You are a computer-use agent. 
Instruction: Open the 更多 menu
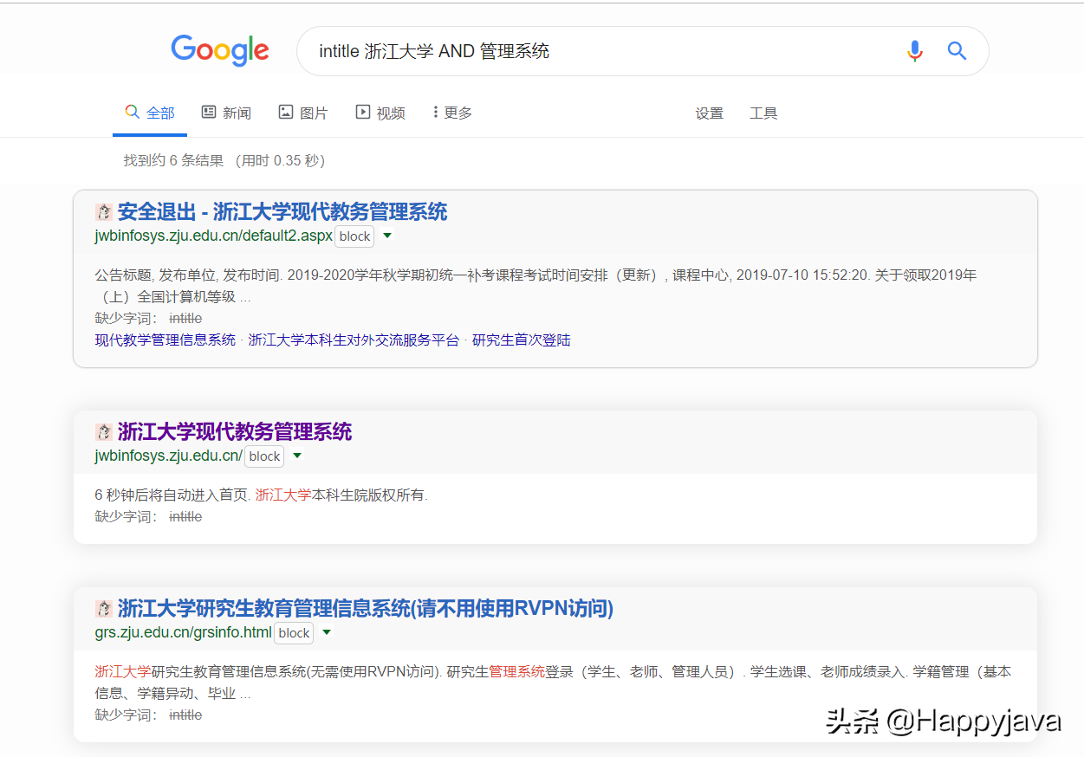[452, 113]
